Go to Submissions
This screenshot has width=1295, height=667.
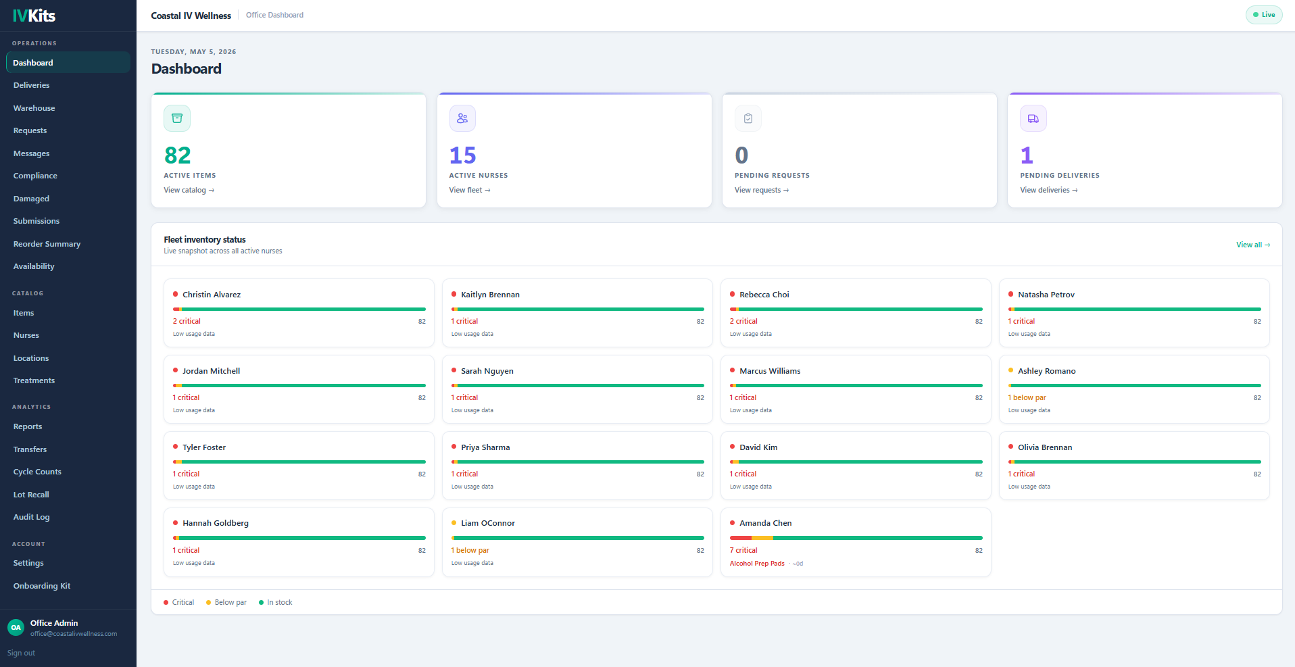pyautogui.click(x=68, y=221)
